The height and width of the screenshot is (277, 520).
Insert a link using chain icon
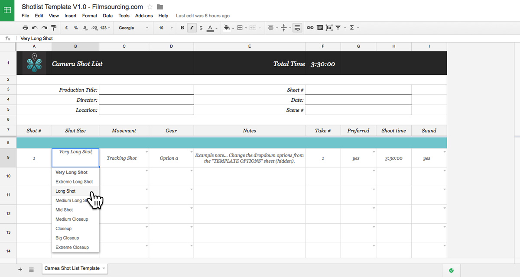(x=310, y=28)
